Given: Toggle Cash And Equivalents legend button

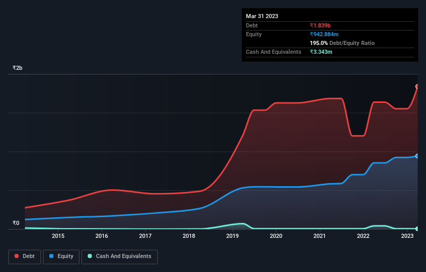Looking at the screenshot, I should pos(119,256).
